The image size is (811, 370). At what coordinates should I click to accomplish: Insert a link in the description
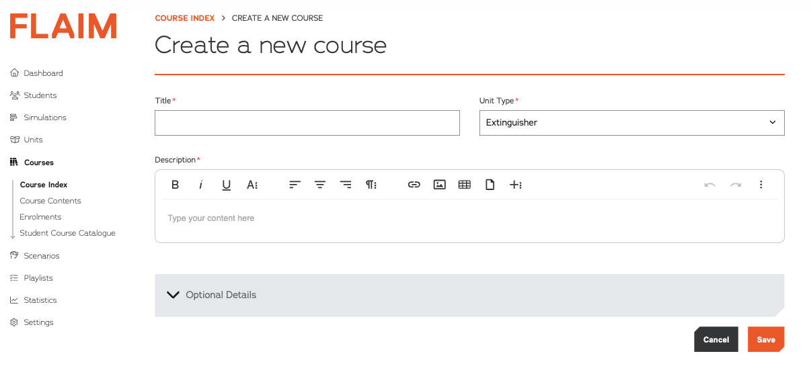pyautogui.click(x=414, y=185)
